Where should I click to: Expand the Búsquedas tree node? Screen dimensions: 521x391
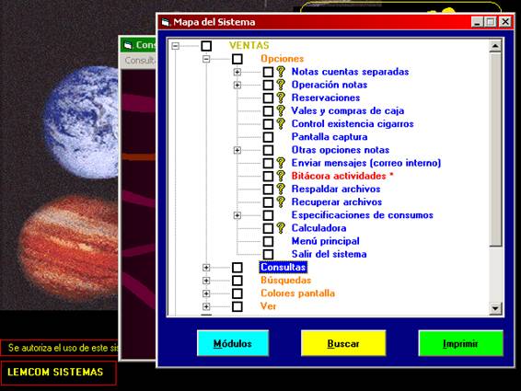click(206, 281)
